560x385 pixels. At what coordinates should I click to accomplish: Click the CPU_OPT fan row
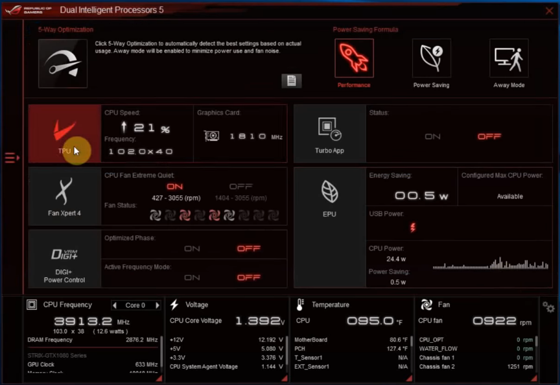coord(476,340)
